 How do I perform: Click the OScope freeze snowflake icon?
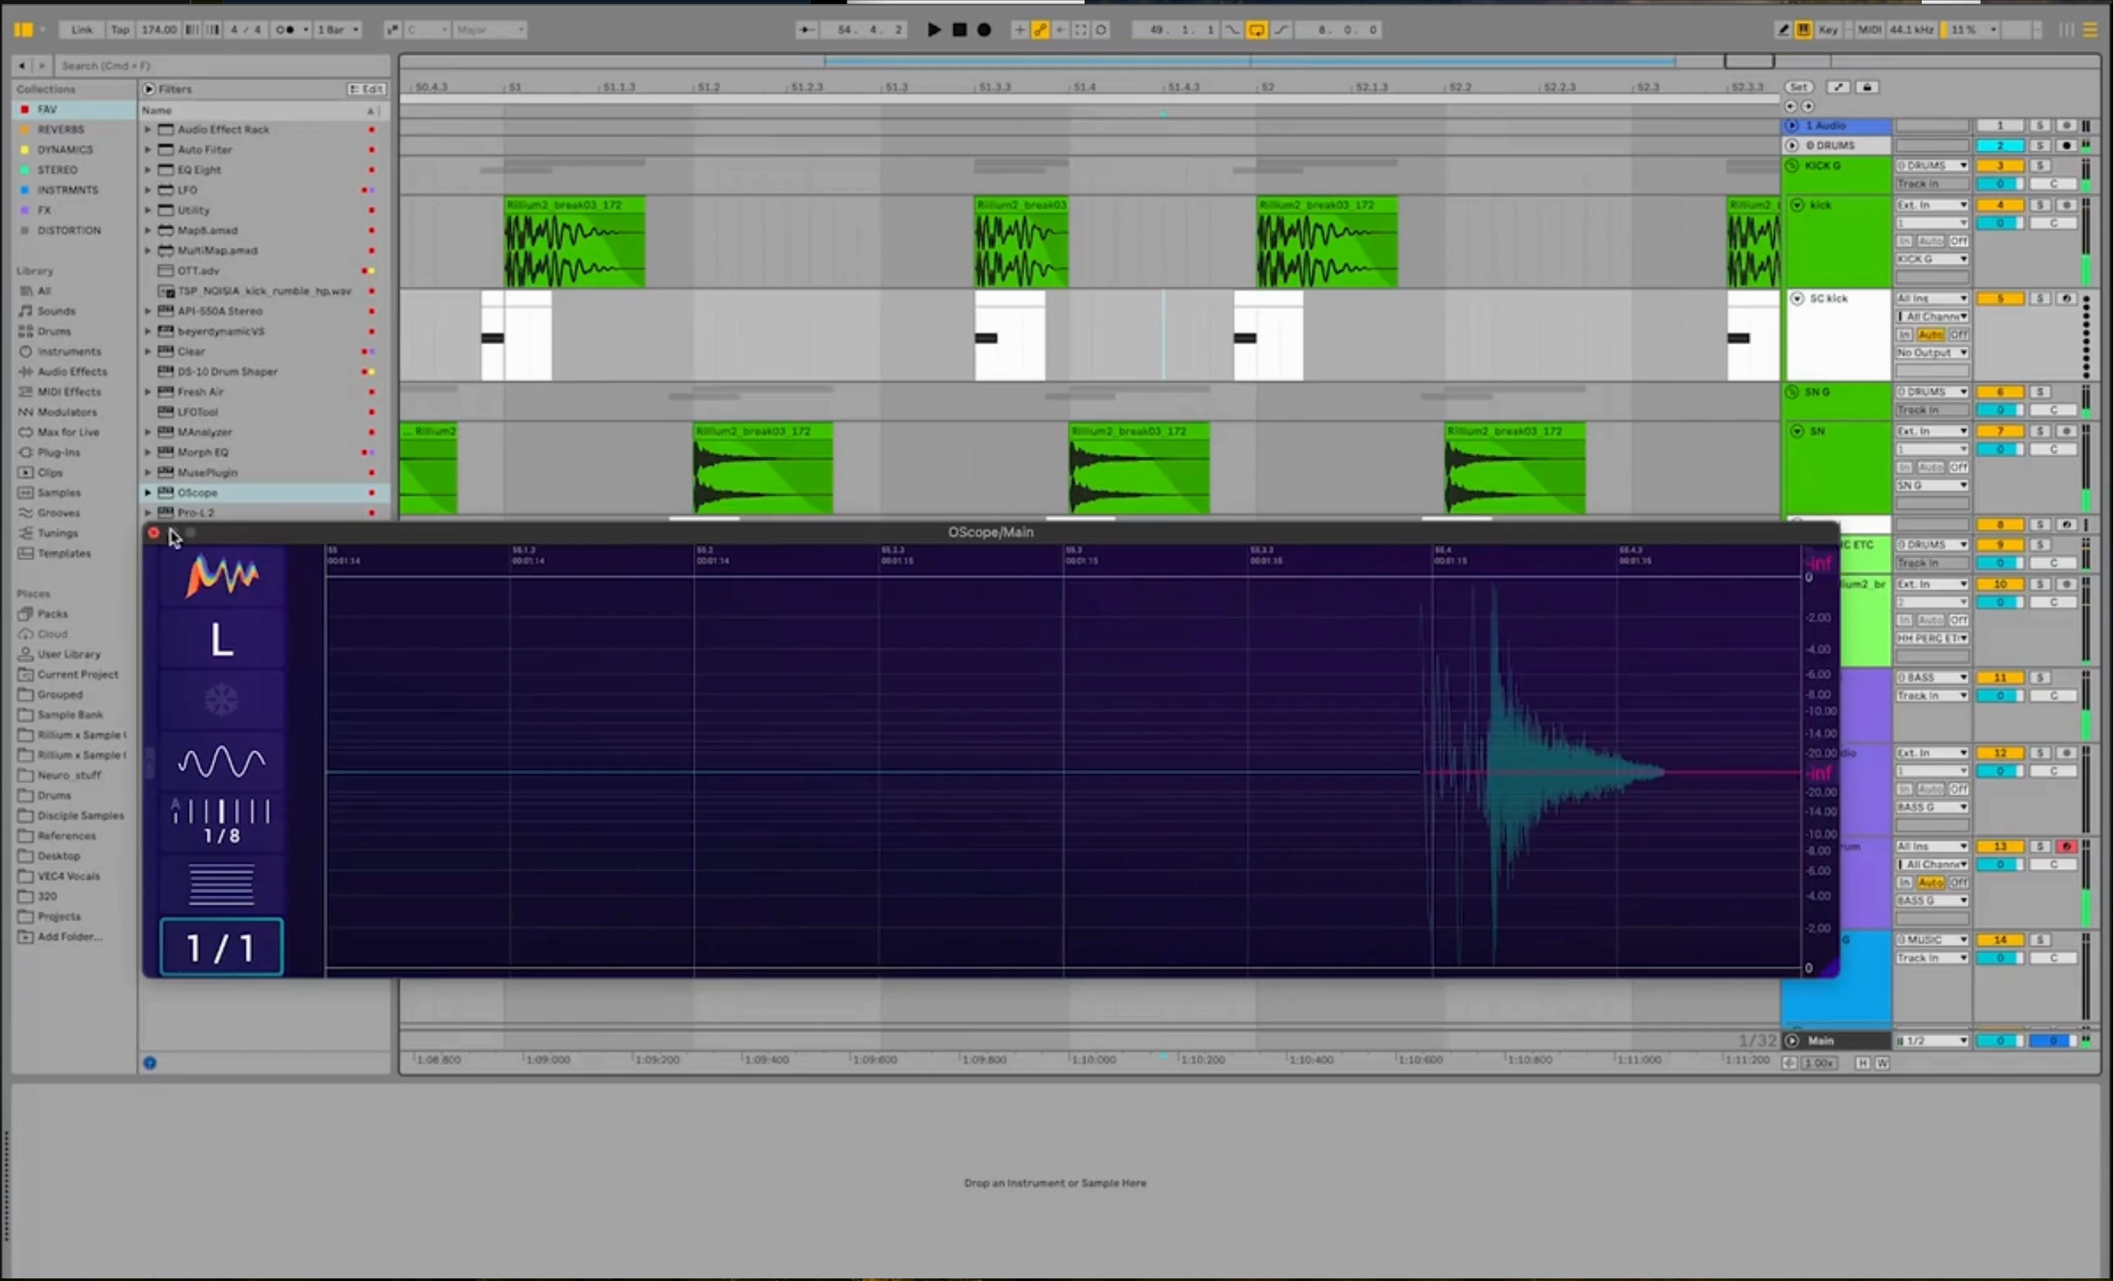[221, 700]
